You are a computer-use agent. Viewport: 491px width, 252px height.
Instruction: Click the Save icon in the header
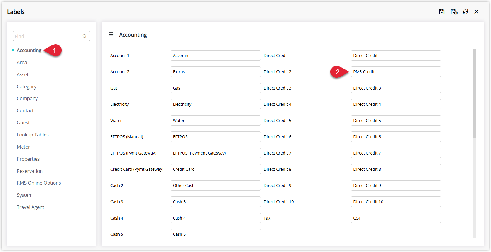pyautogui.click(x=442, y=12)
